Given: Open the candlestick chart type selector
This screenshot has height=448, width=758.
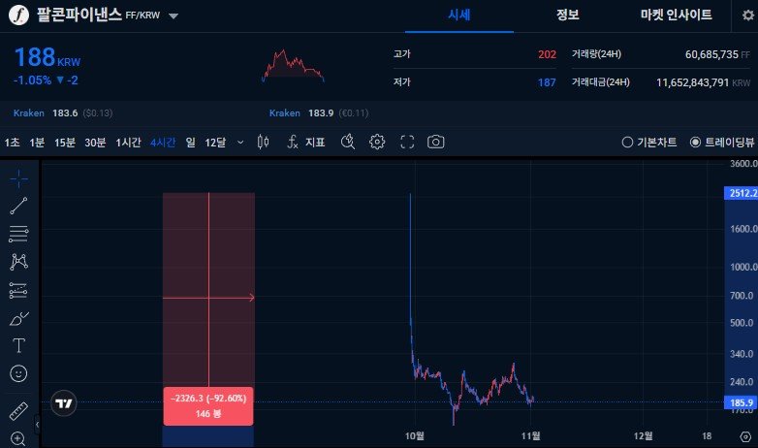Looking at the screenshot, I should click(262, 143).
